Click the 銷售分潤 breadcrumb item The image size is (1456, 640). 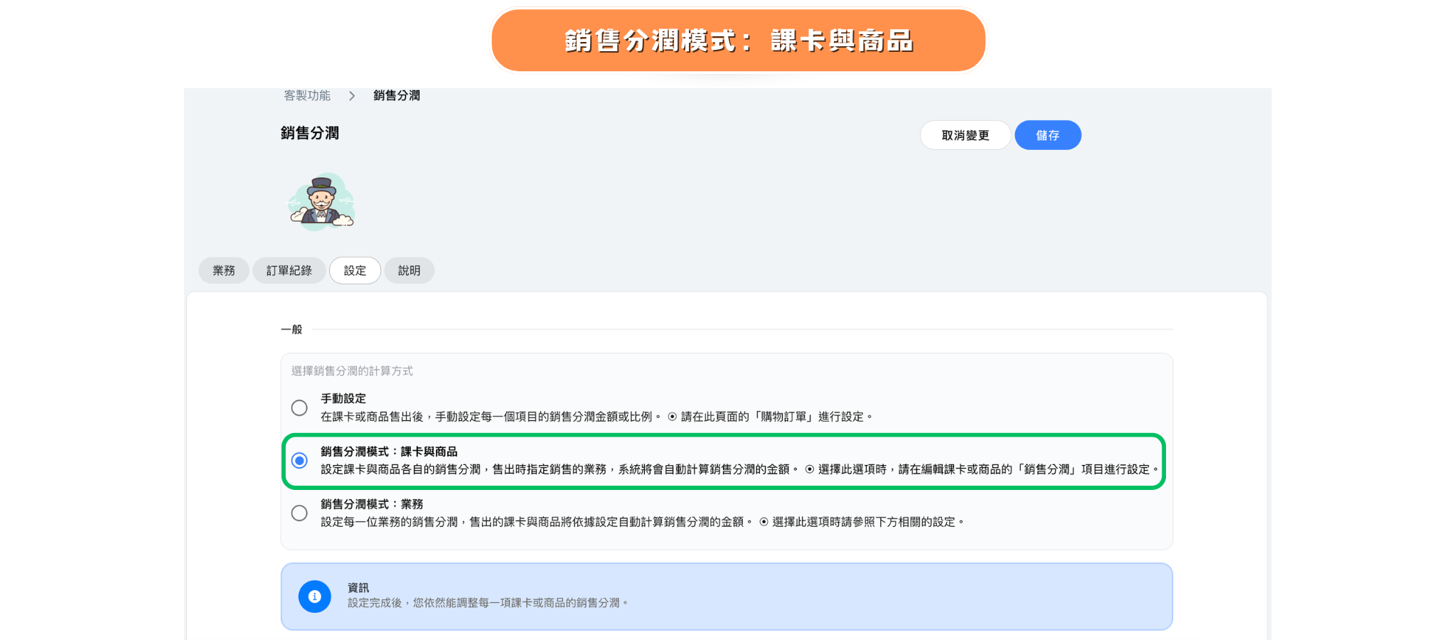click(x=397, y=96)
